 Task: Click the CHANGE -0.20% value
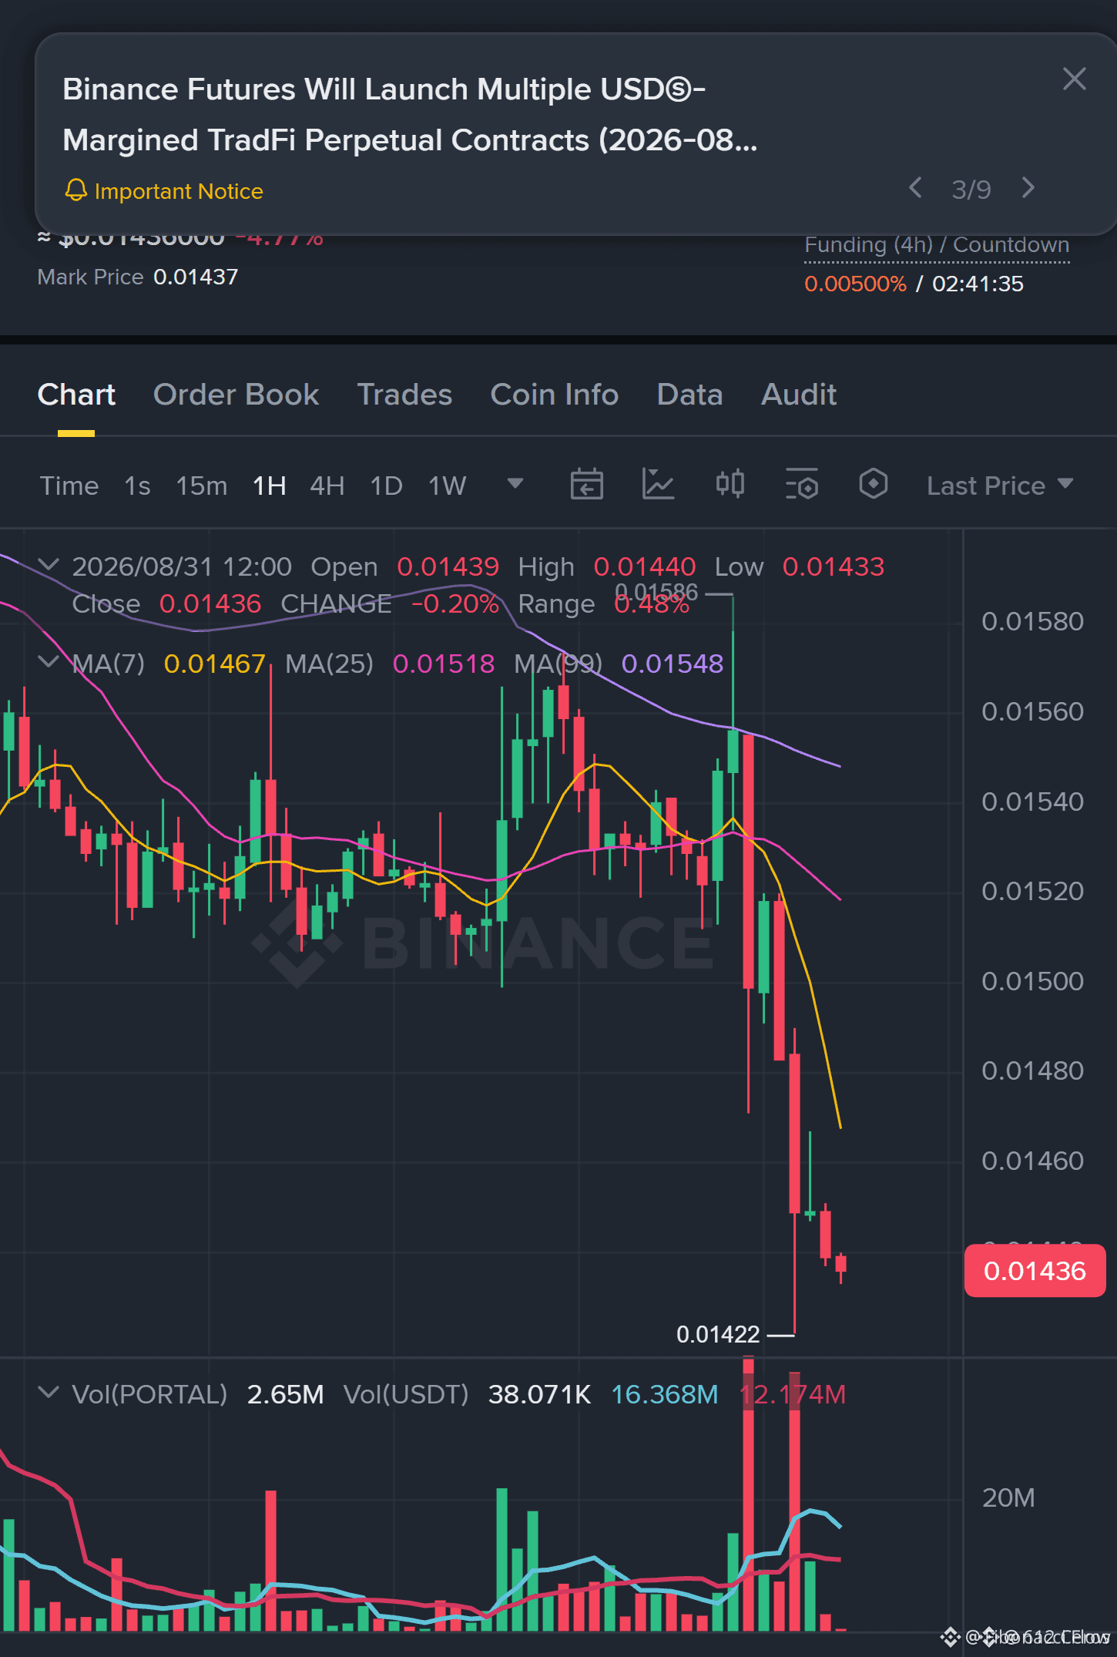[455, 603]
